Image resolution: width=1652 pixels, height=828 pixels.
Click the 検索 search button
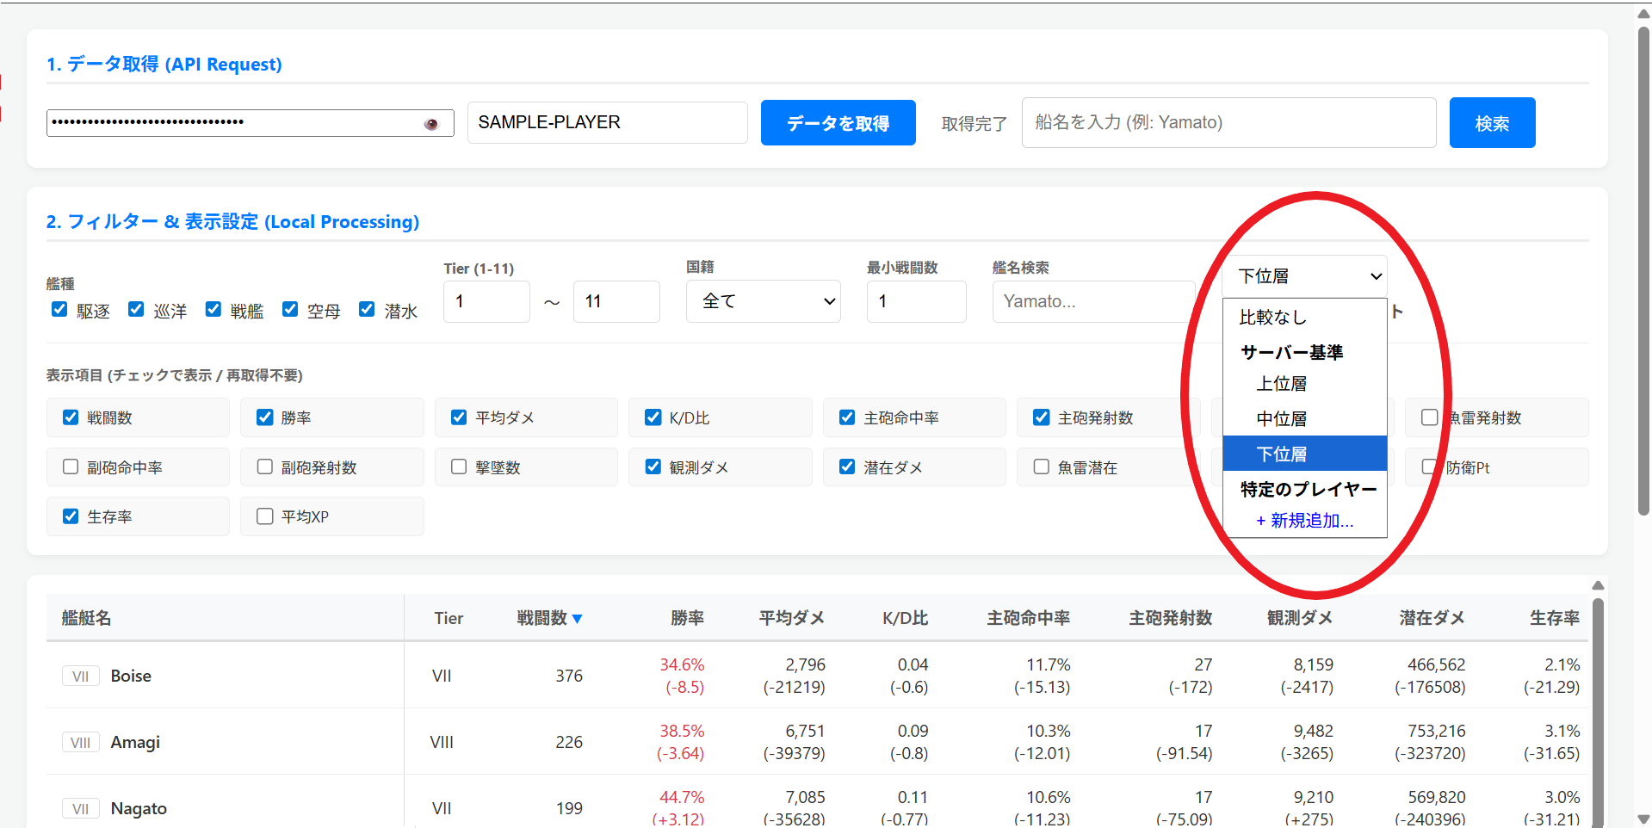click(1491, 123)
